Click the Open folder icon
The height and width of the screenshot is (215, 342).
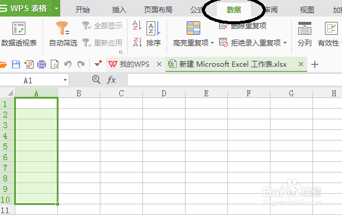pos(3,64)
